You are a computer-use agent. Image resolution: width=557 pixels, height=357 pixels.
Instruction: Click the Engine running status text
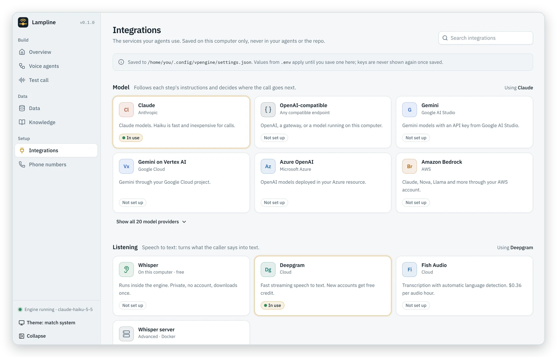coord(59,309)
